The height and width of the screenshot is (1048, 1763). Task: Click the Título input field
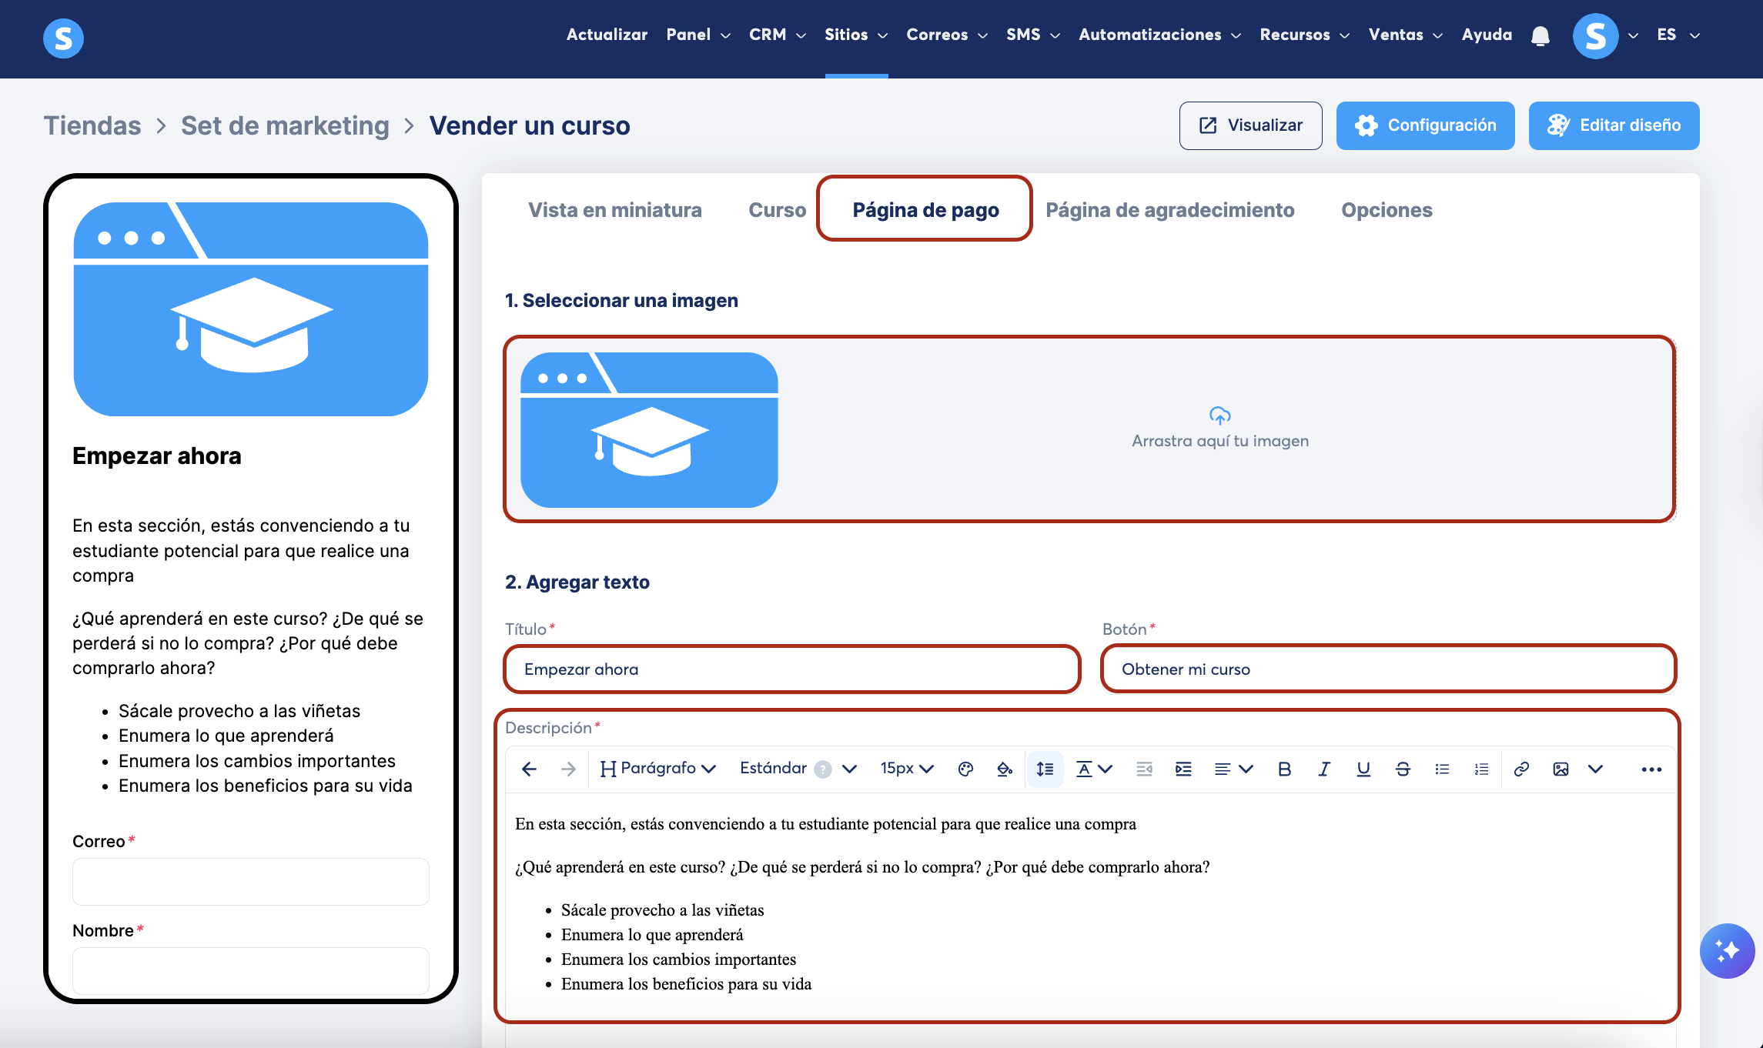(x=791, y=669)
